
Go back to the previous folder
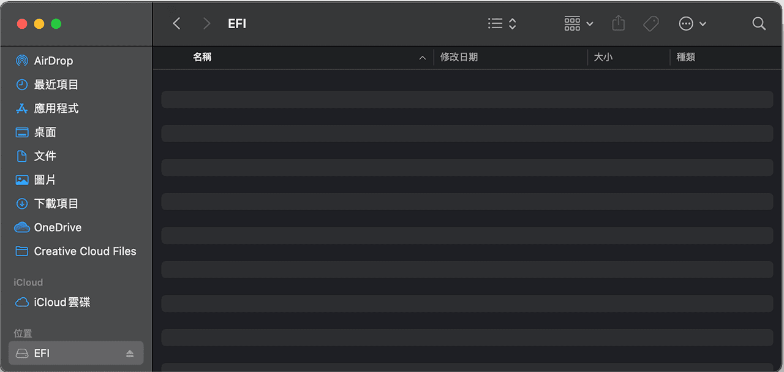pos(176,23)
